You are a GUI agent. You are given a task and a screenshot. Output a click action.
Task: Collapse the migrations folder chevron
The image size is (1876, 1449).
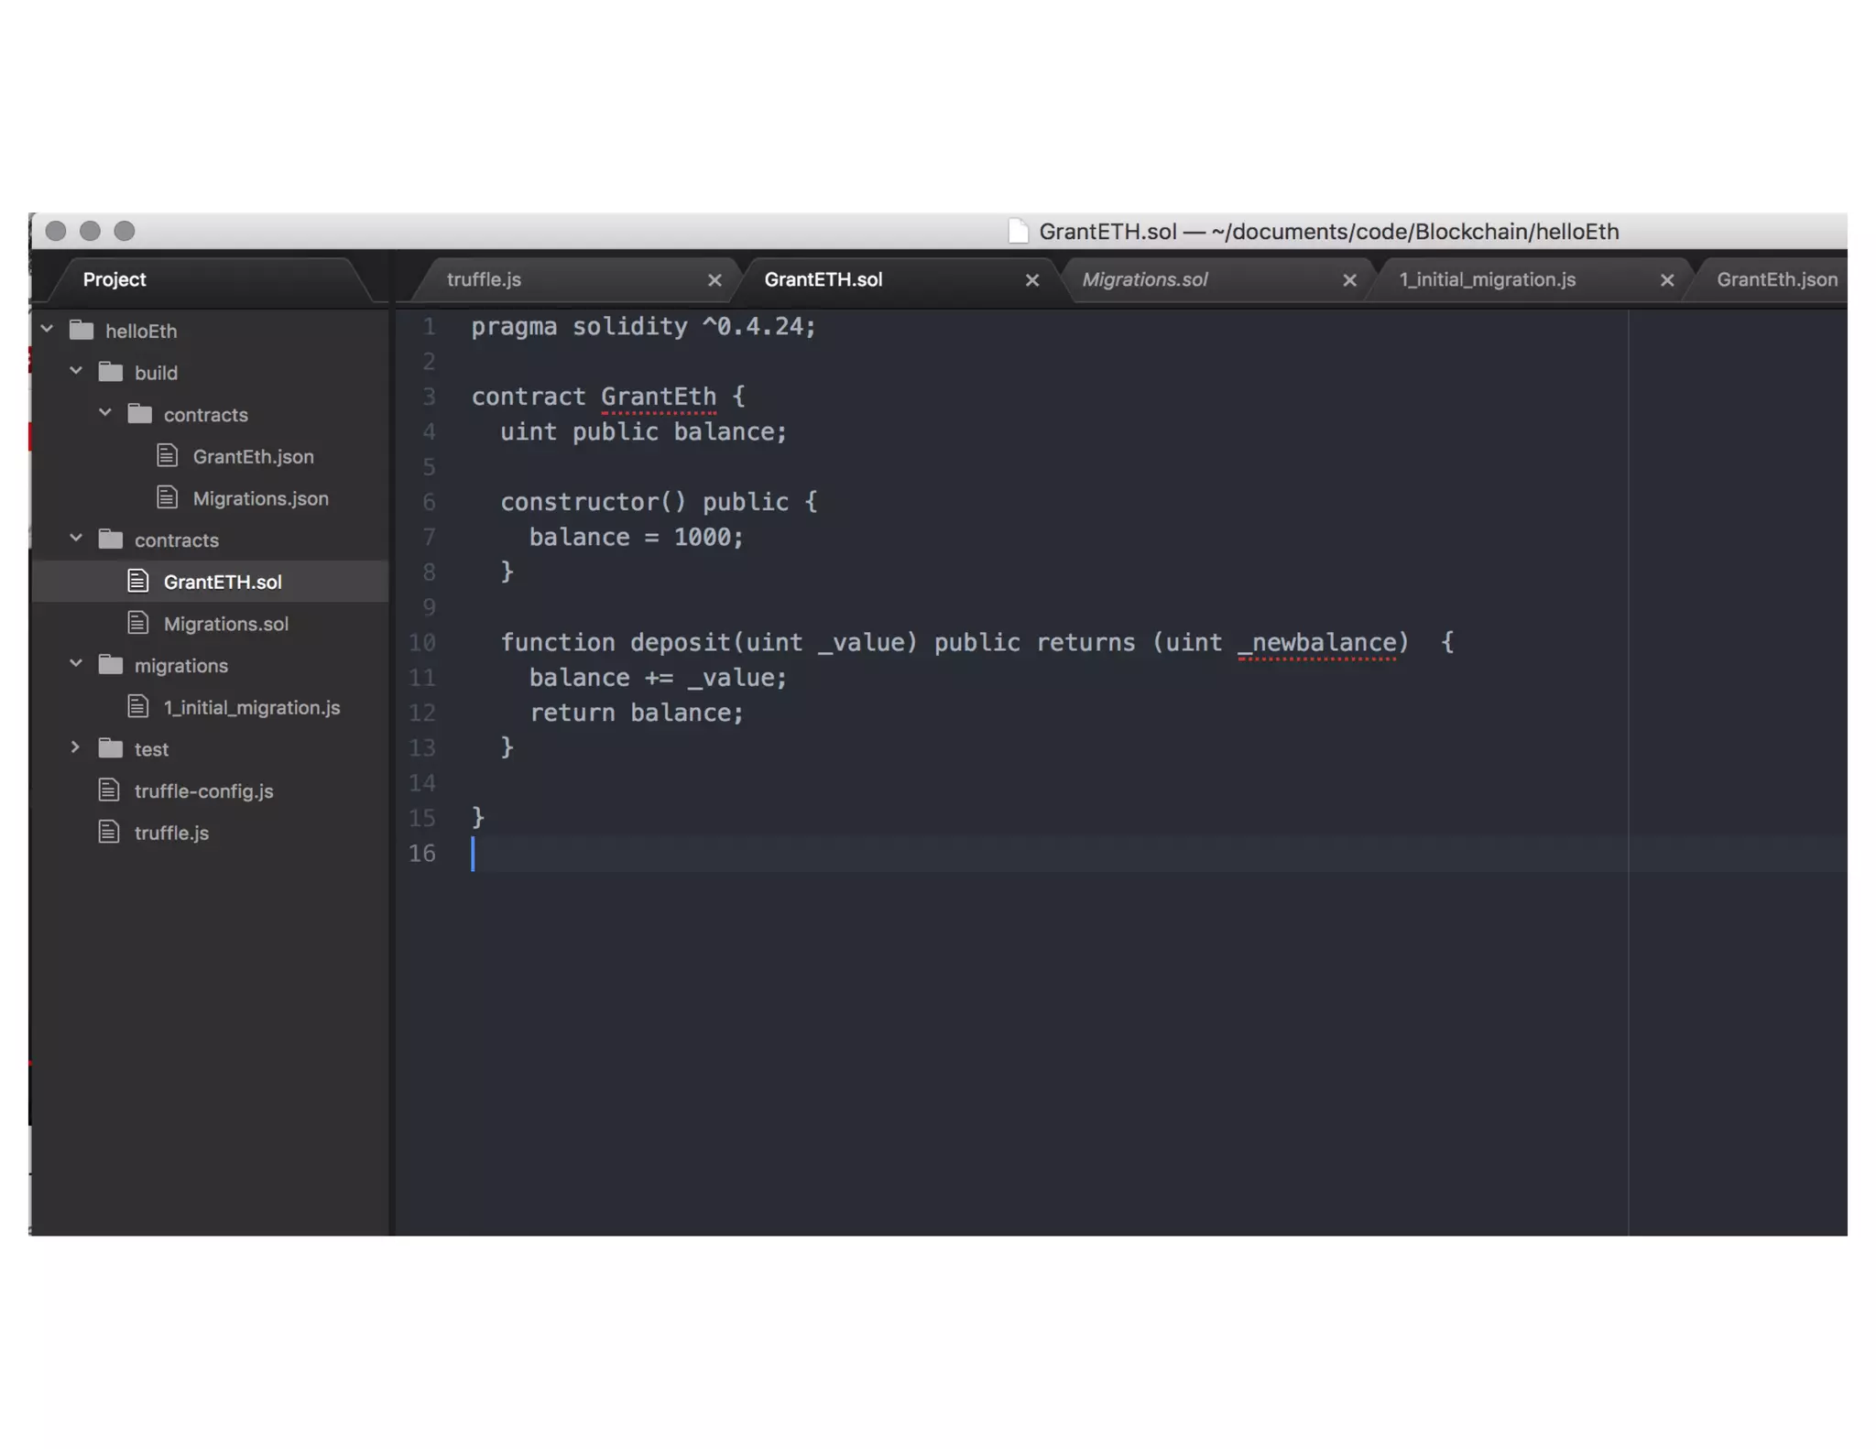[76, 663]
